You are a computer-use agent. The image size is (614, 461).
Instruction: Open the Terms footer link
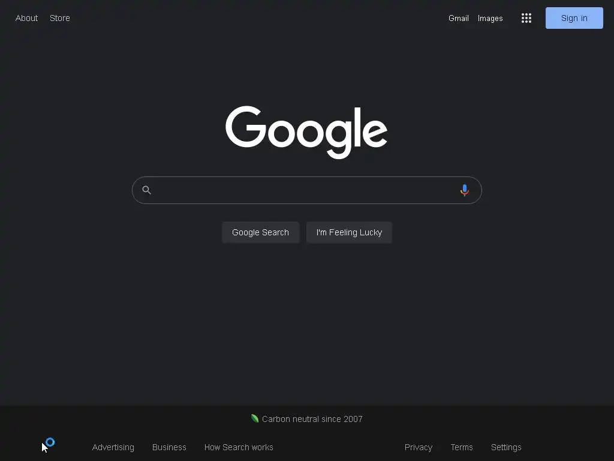click(x=462, y=447)
